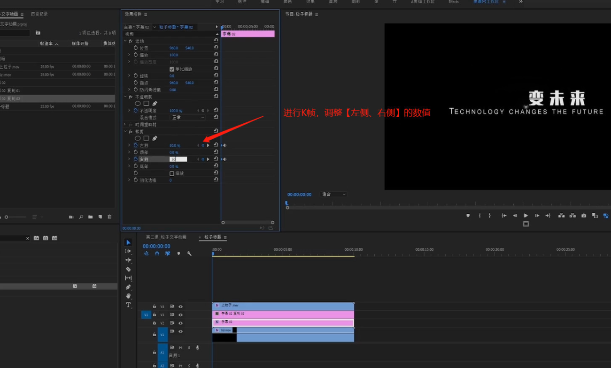Screen dimensions: 611x368
Task: Collapse the 运动 effect group
Action: point(125,41)
